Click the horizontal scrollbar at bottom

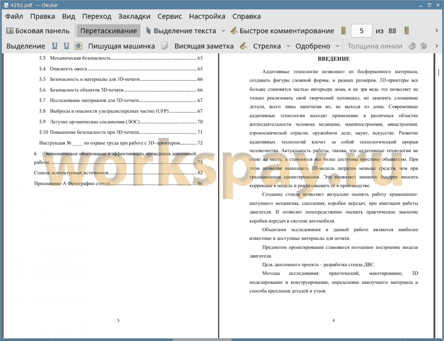[x=202, y=340]
